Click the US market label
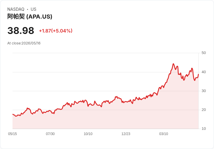The image size is (214, 149). (33, 9)
